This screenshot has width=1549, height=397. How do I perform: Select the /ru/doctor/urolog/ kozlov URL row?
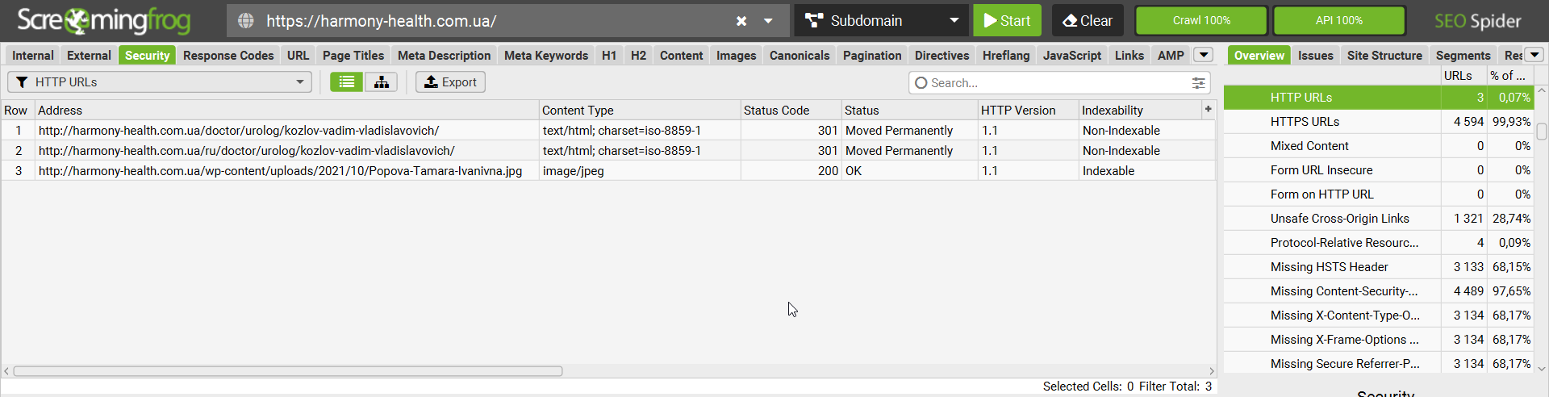pyautogui.click(x=608, y=150)
